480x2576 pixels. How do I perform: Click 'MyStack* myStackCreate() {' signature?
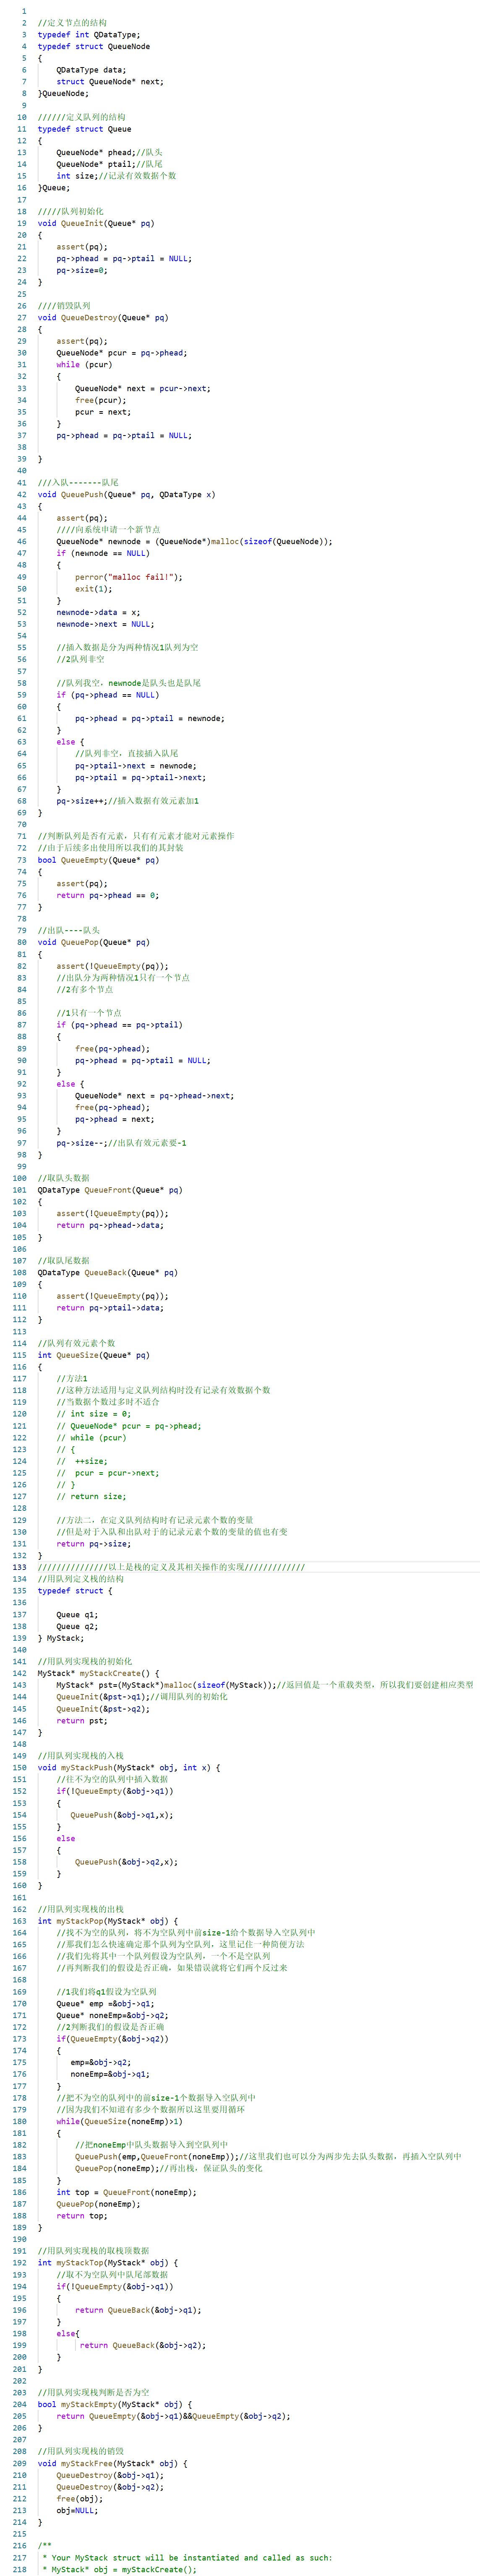(99, 1673)
